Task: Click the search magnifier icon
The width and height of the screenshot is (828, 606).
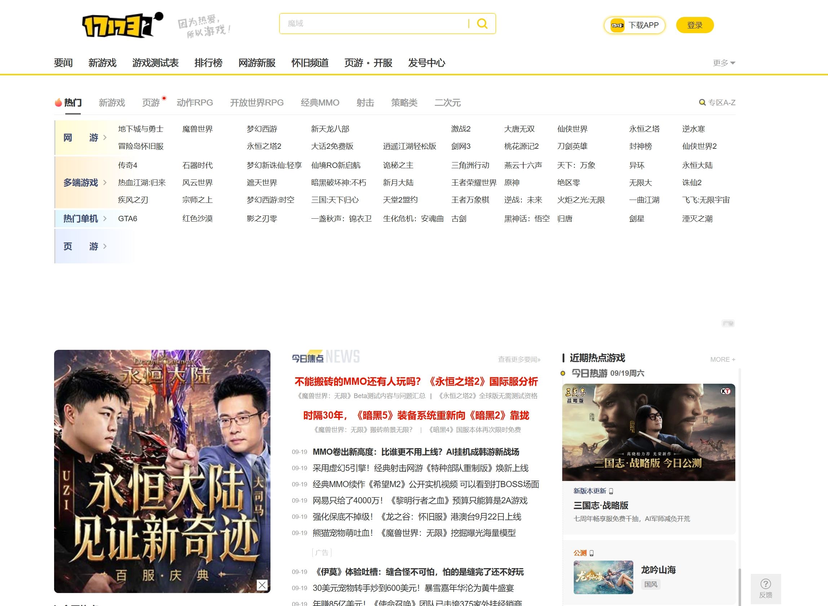Action: [x=482, y=23]
